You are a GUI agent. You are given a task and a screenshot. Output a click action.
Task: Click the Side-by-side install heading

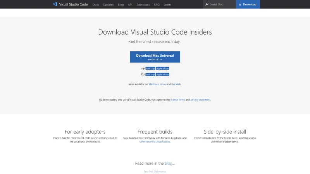pos(225,132)
